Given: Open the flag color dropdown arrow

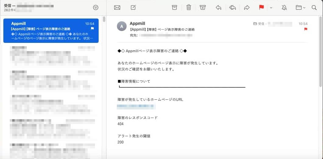Looking at the screenshot, I should pos(271,8).
